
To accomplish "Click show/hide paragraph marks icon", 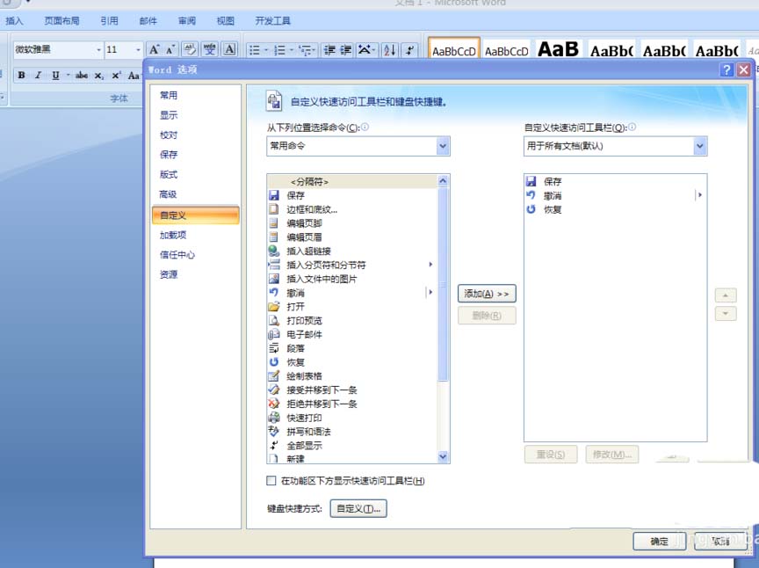I will 409,50.
